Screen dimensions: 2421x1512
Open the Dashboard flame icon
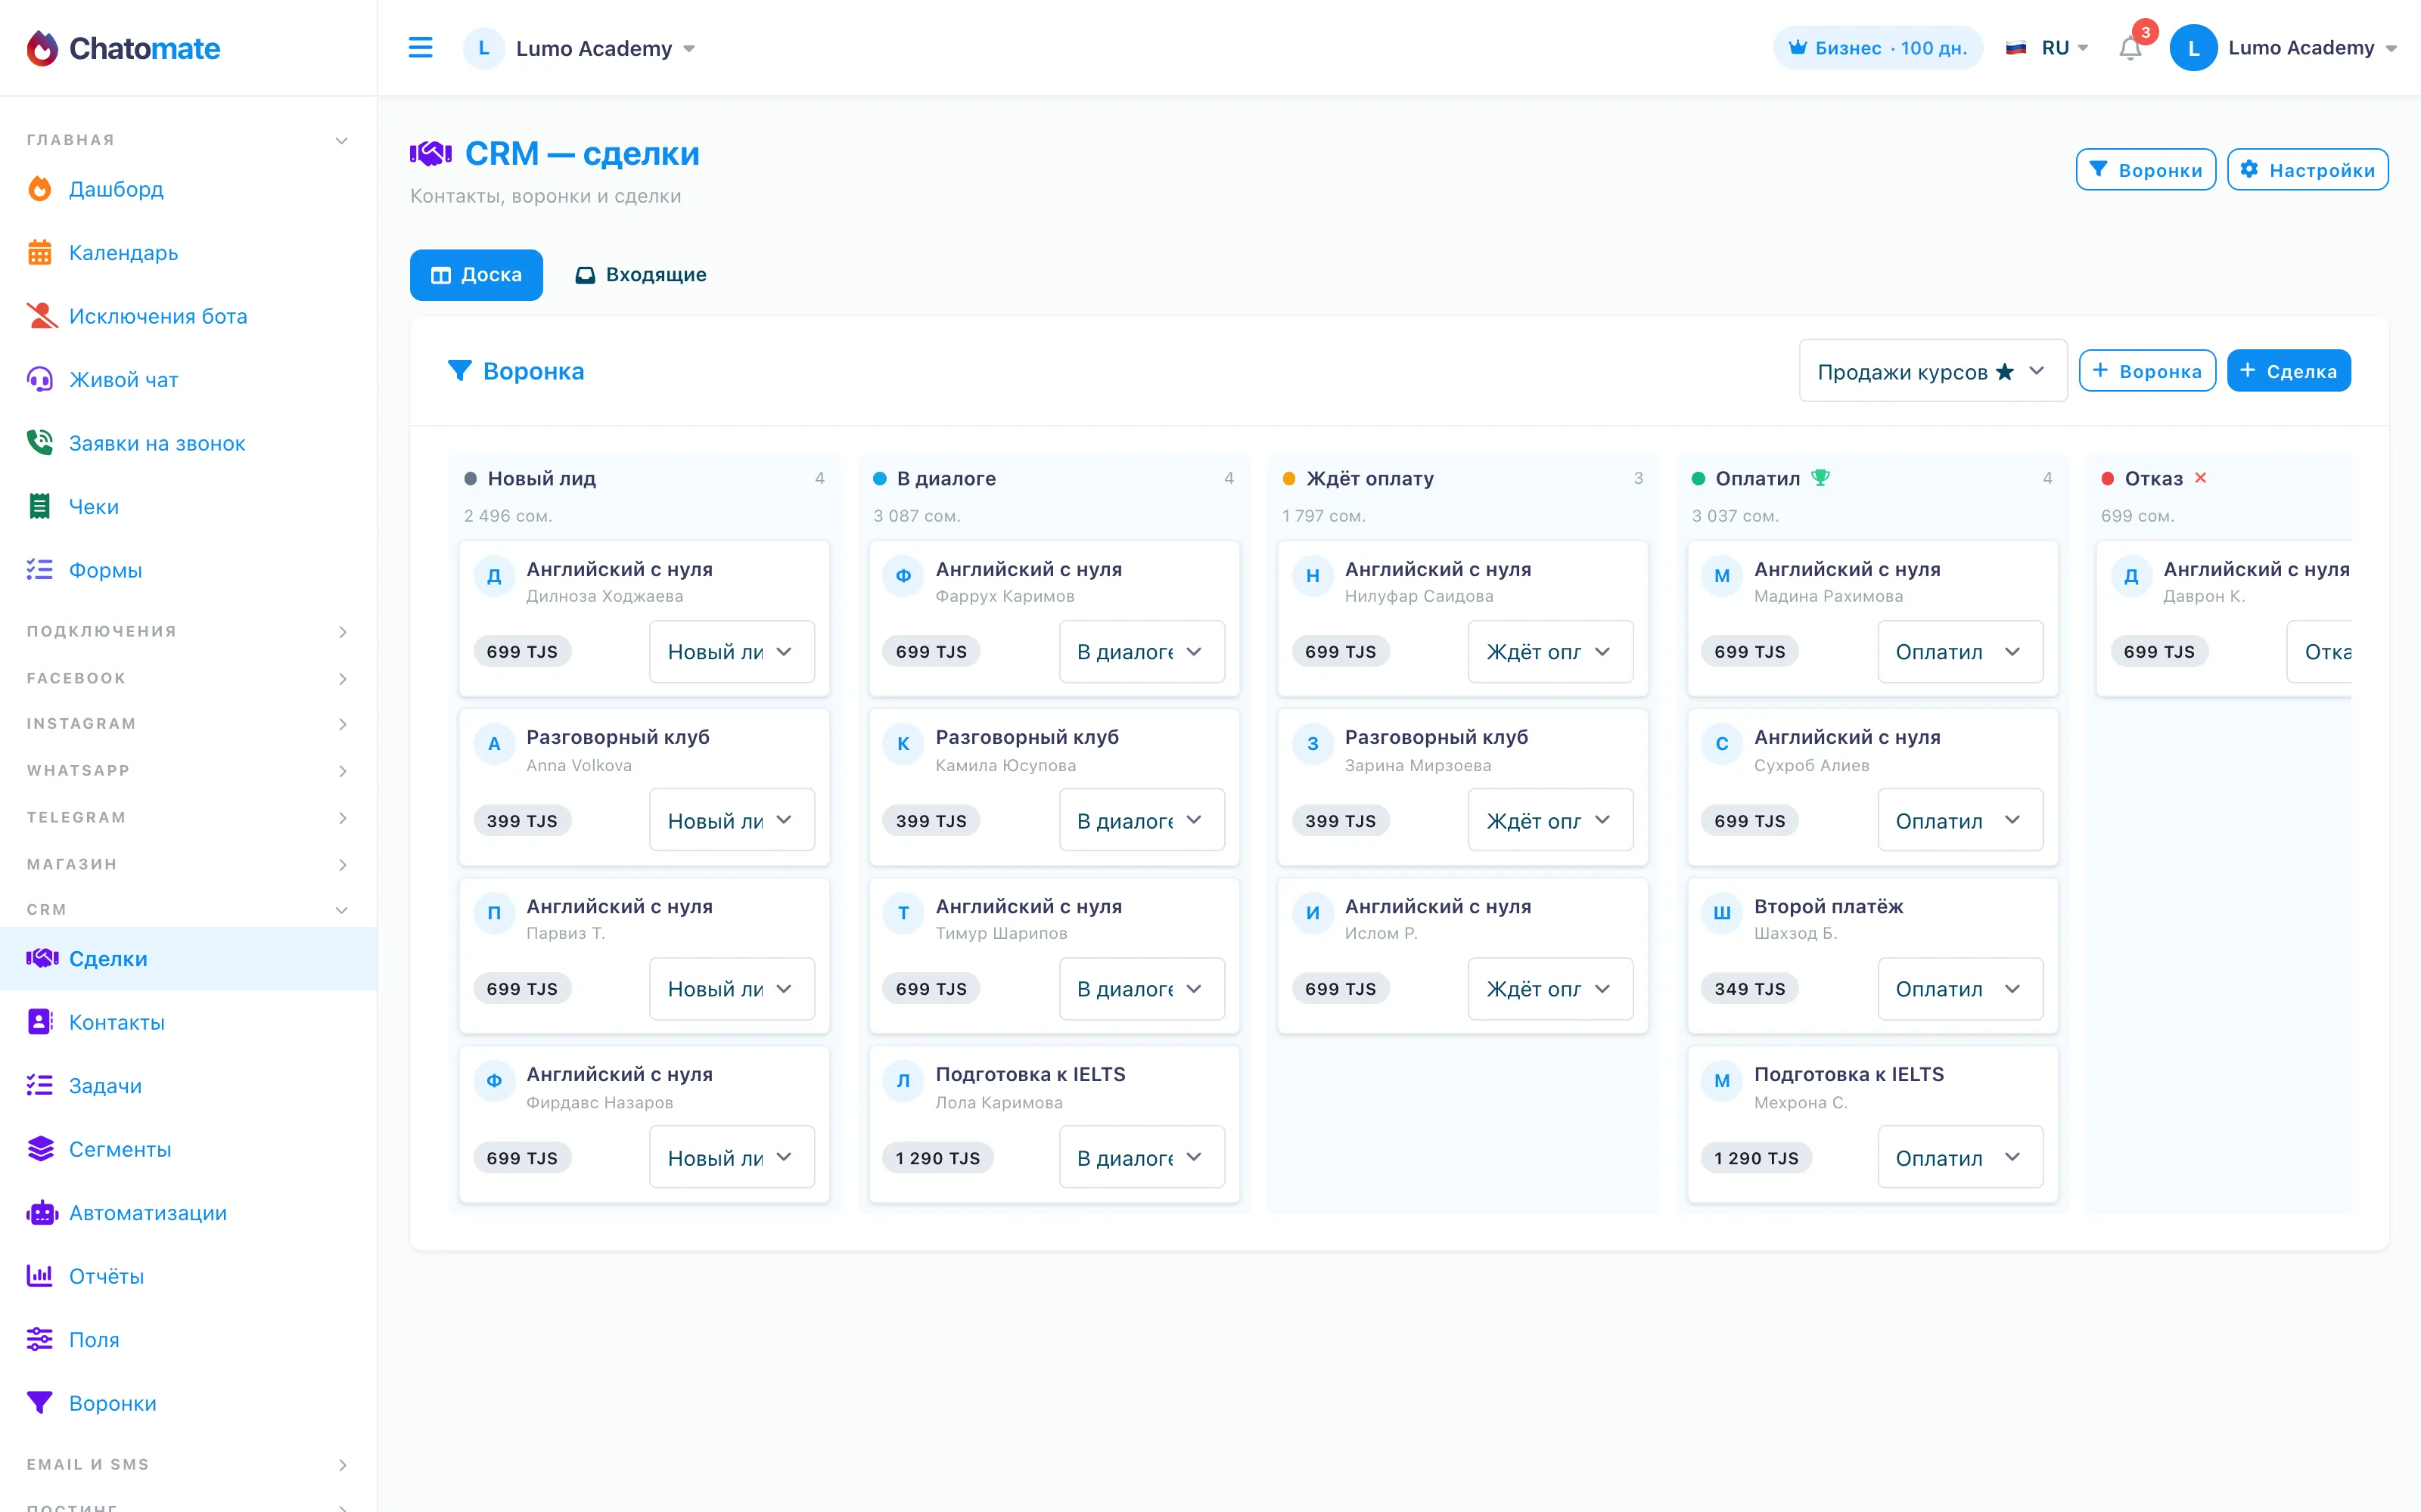[40, 189]
